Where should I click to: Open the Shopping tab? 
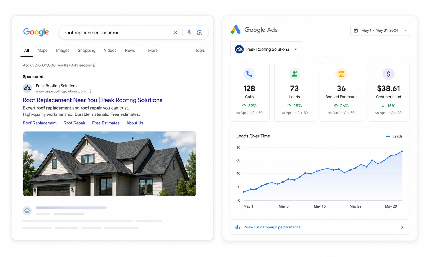tap(87, 50)
